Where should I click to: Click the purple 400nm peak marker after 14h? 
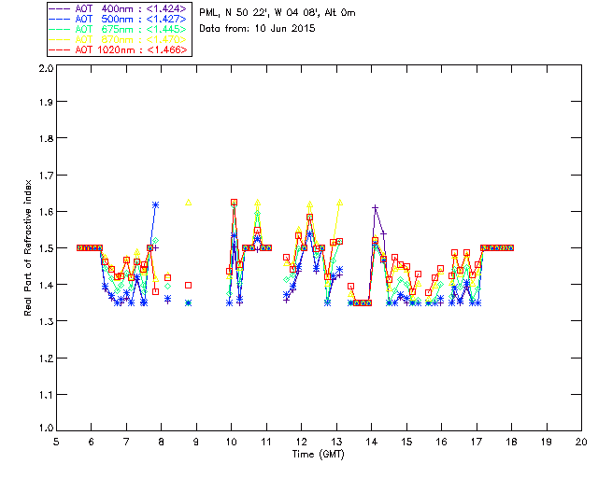coord(376,208)
